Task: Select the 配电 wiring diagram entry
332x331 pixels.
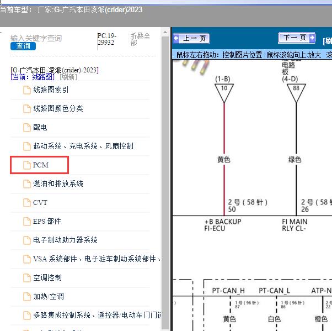Action: (x=40, y=127)
